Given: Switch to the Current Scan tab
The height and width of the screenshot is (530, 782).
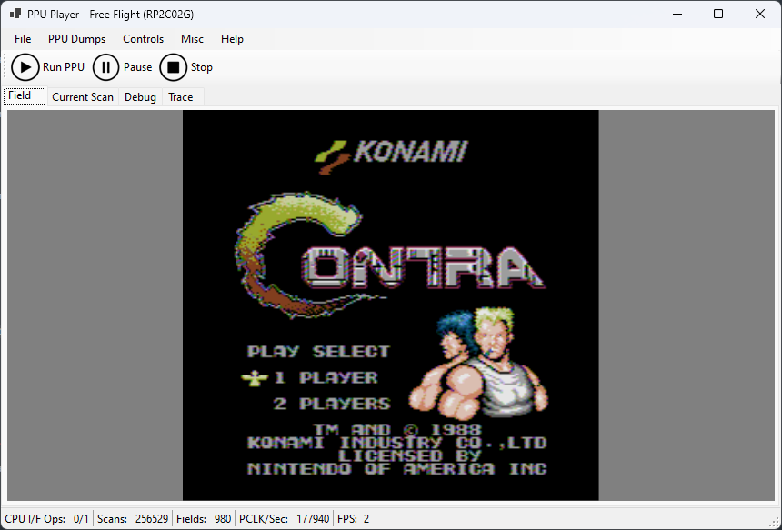Looking at the screenshot, I should point(83,97).
